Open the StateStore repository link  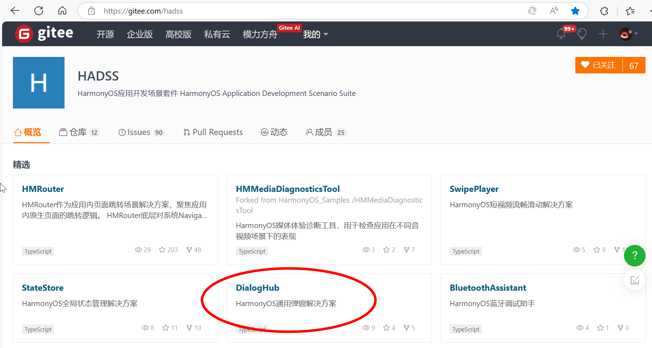click(43, 288)
